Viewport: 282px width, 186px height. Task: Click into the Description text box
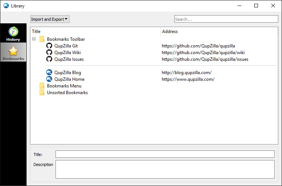(165, 169)
